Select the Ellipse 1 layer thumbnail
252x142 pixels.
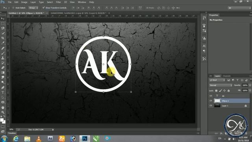(x=217, y=101)
